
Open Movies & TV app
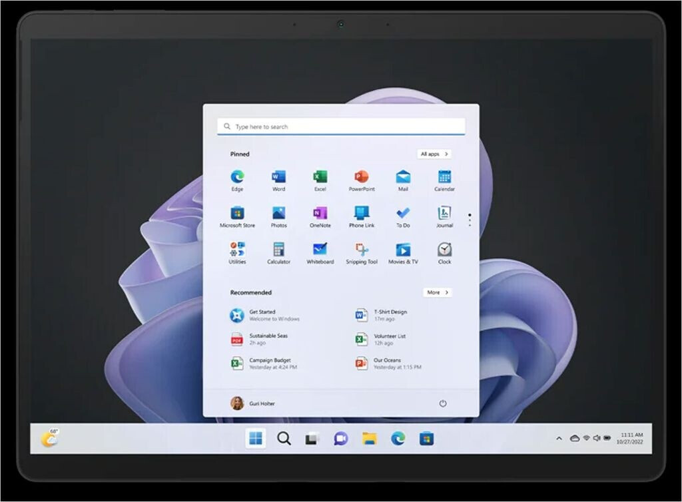pyautogui.click(x=403, y=250)
